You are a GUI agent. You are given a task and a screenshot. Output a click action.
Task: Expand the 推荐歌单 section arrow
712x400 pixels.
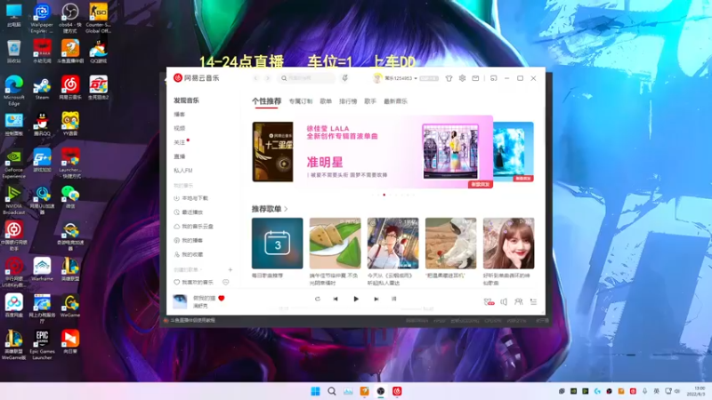pos(286,209)
